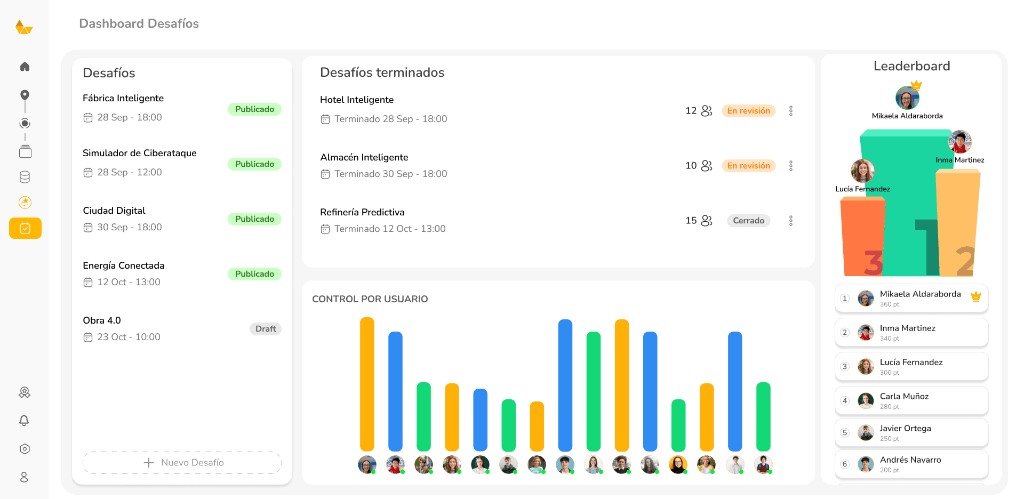Click the orange star badge sidebar icon
The image size is (1024, 499).
pos(25,203)
